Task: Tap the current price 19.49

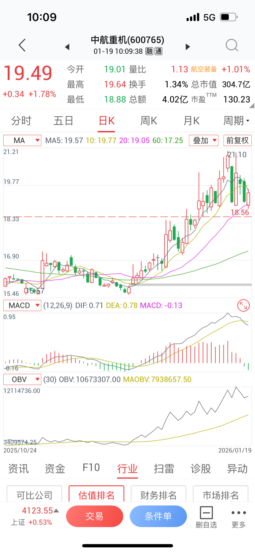Action: click(28, 73)
